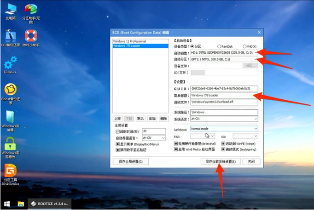The width and height of the screenshot is (314, 210).
Task: Select Windows 7/8 Loader boot entry
Action: click(x=140, y=46)
